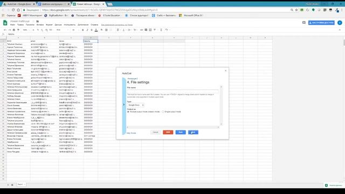Click the AutoCrat dialog vertical scrollbar
This screenshot has width=345, height=194.
(x=221, y=106)
